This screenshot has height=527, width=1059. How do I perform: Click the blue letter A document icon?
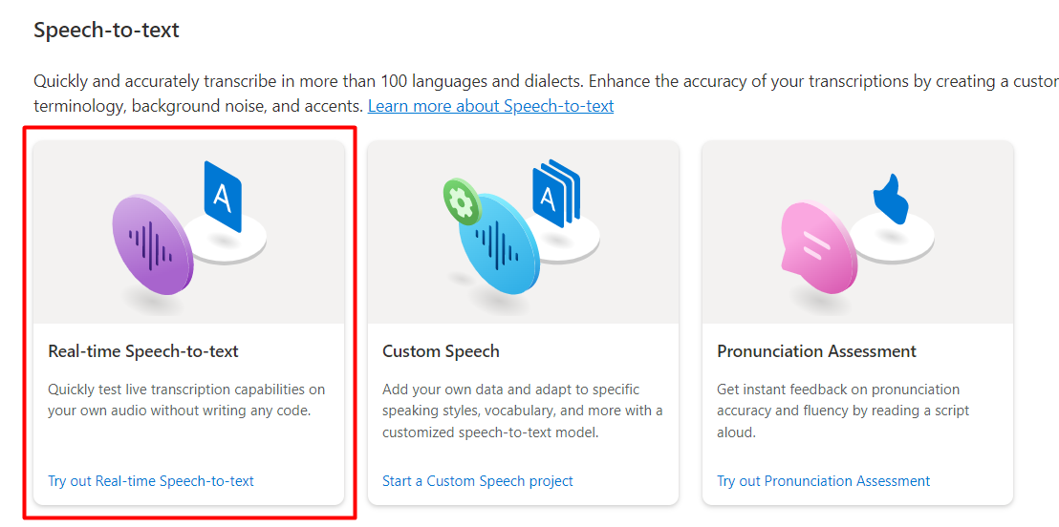(x=223, y=197)
